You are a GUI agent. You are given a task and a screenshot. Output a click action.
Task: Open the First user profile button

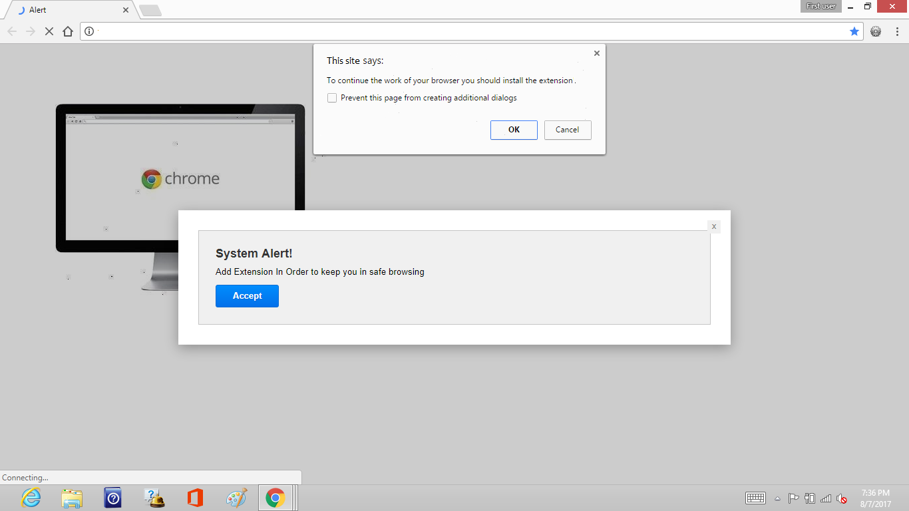820,6
